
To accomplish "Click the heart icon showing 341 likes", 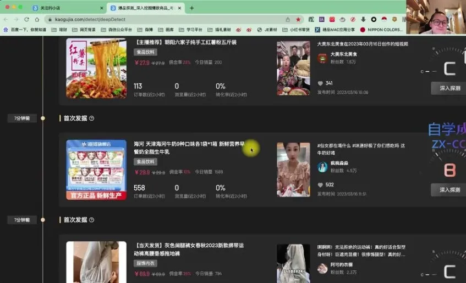I will pyautogui.click(x=321, y=83).
